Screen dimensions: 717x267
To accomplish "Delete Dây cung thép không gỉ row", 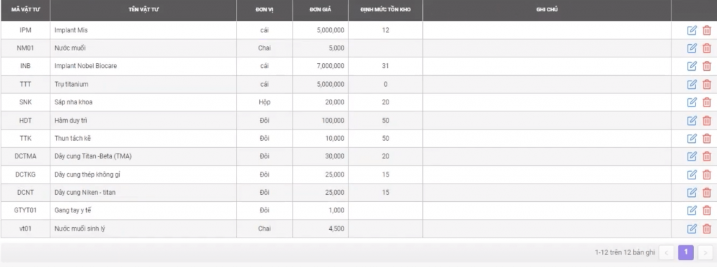I will 706,174.
